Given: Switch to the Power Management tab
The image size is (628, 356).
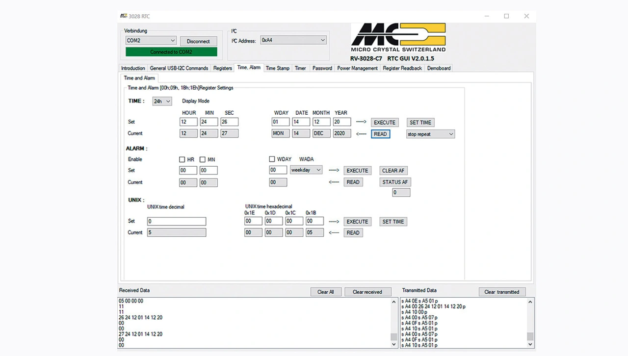Looking at the screenshot, I should coord(357,68).
